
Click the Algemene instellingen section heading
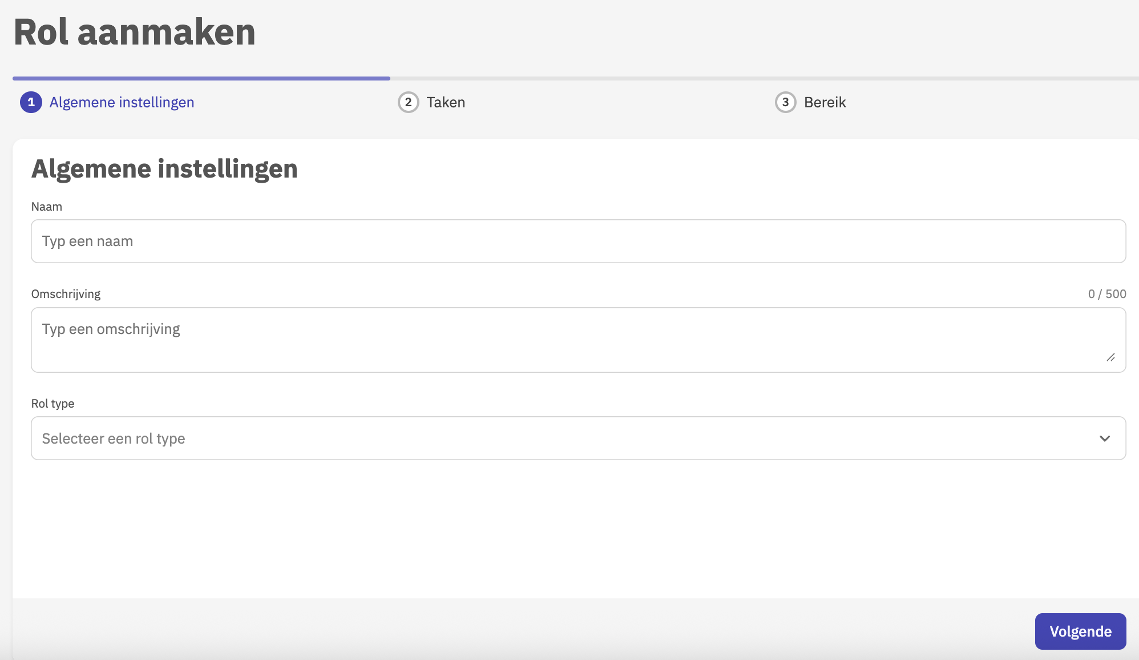[x=164, y=169]
